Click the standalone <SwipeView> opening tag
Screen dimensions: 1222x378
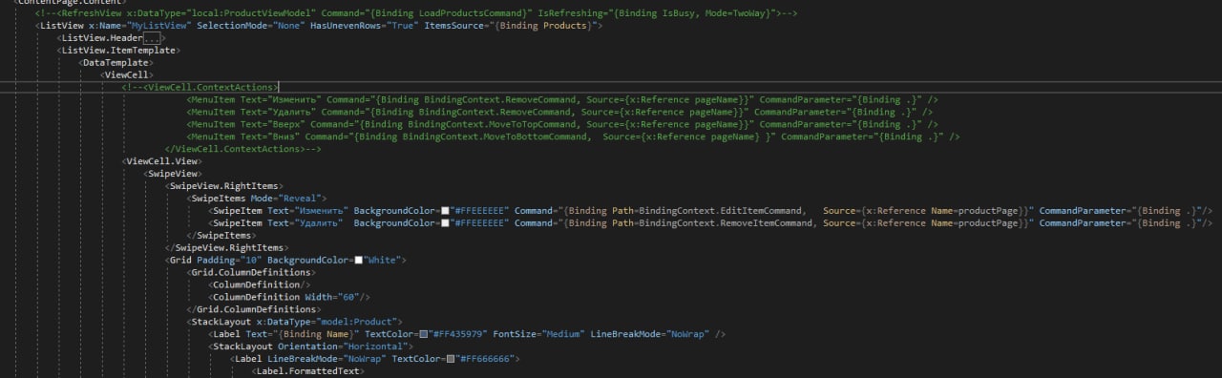pos(172,174)
